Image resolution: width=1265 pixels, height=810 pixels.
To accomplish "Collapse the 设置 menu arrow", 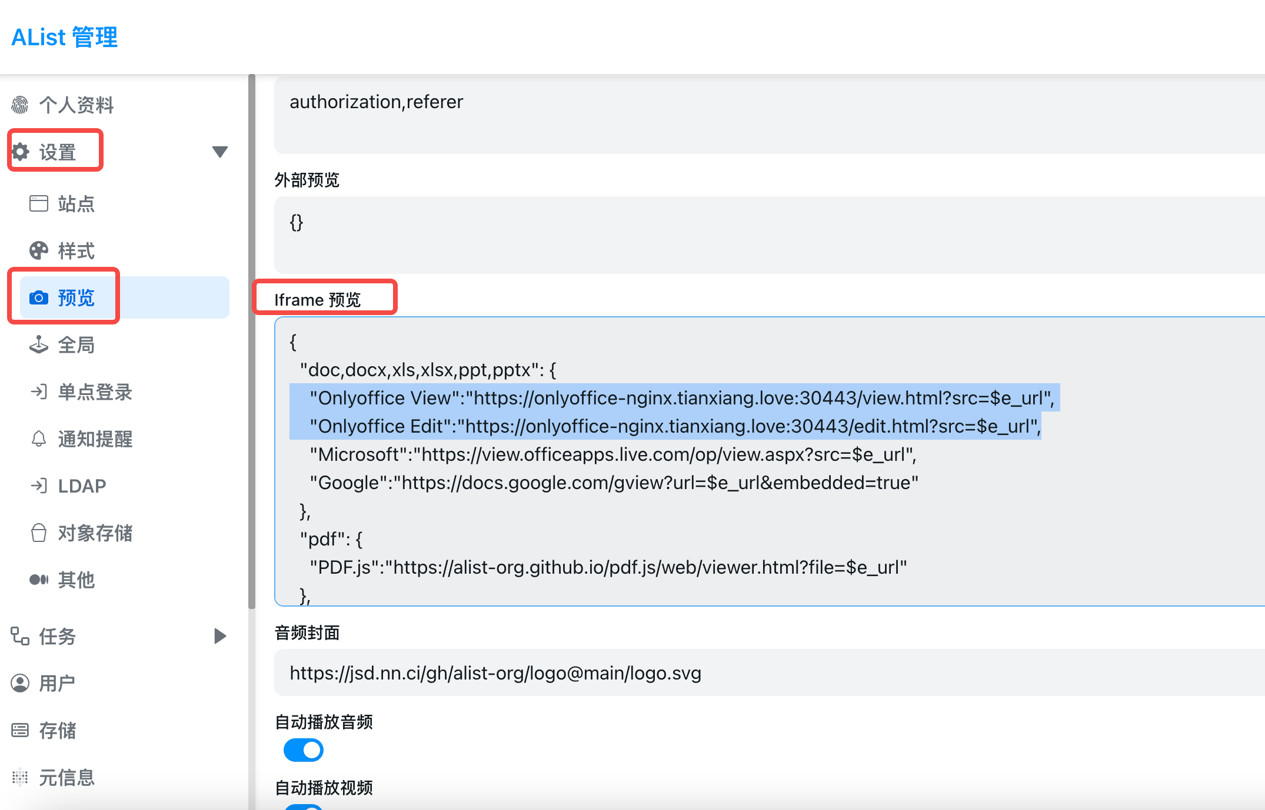I will (x=220, y=152).
